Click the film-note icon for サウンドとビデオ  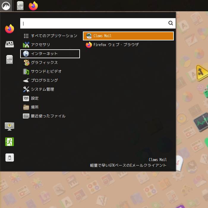tap(26, 72)
